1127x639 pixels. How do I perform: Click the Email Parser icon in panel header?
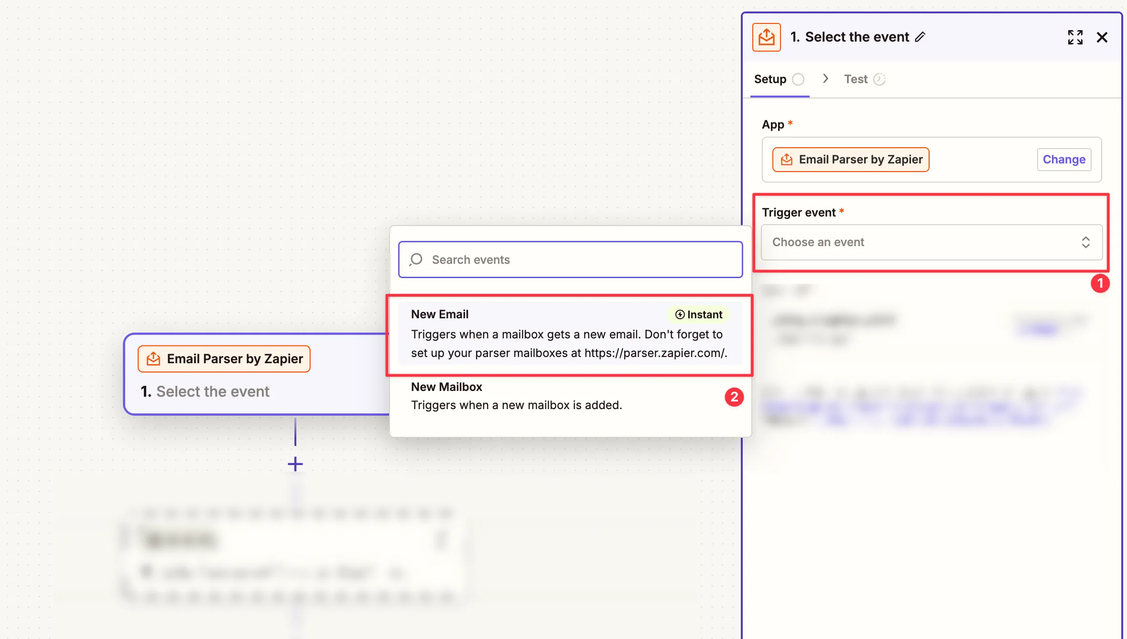point(766,37)
